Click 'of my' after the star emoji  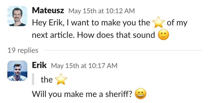click(177, 23)
